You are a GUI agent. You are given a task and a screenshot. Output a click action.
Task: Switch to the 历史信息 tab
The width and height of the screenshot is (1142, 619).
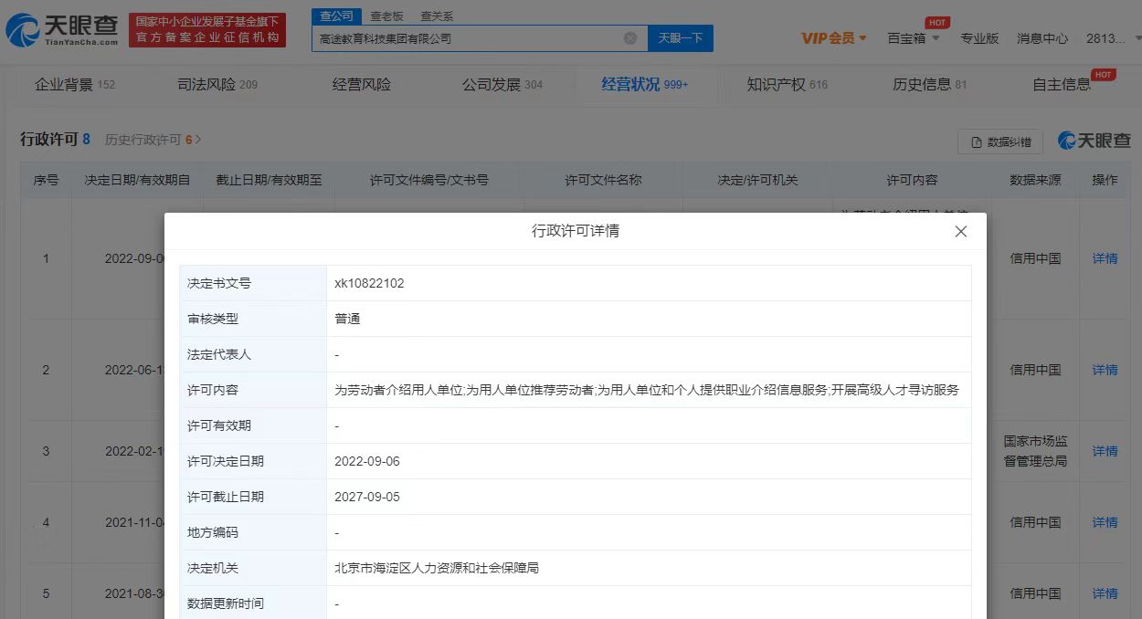[929, 85]
